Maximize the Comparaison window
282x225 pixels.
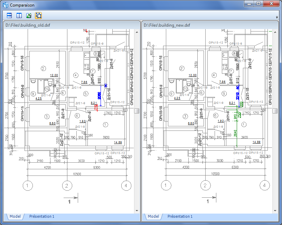258,4
